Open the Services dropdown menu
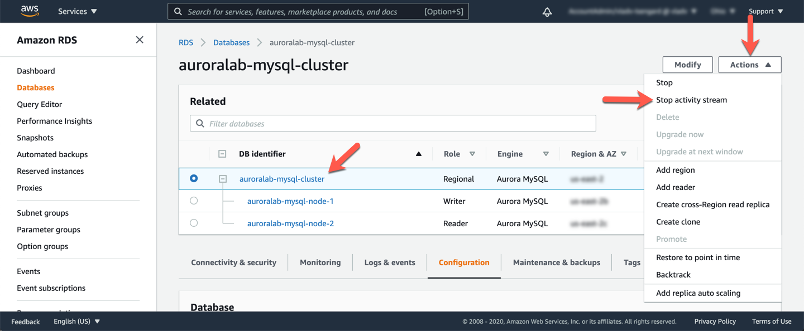This screenshot has width=804, height=331. point(77,11)
